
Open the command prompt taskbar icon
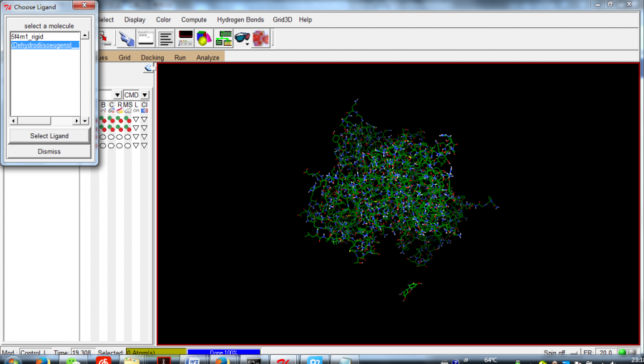[x=253, y=360]
